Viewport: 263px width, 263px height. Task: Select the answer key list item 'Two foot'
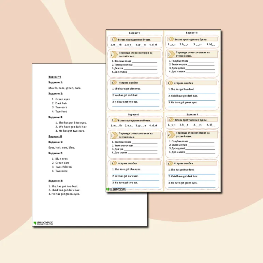(61, 111)
